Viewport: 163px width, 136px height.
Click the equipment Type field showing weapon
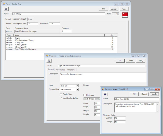(9, 31)
